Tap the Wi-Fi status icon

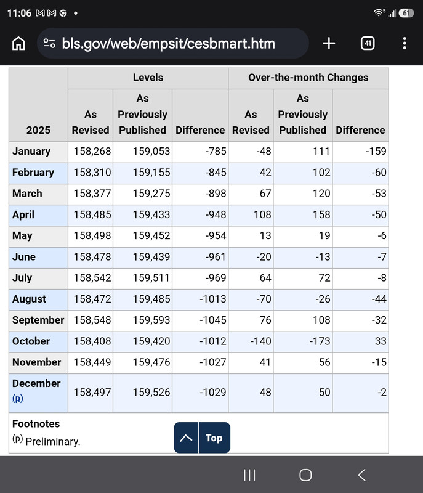click(x=379, y=12)
